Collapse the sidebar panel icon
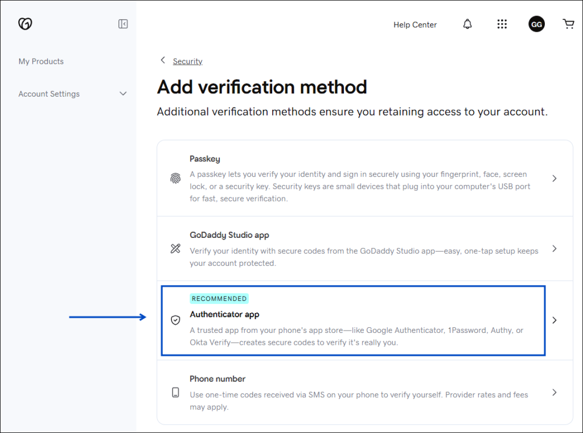Image resolution: width=583 pixels, height=433 pixels. [x=123, y=24]
